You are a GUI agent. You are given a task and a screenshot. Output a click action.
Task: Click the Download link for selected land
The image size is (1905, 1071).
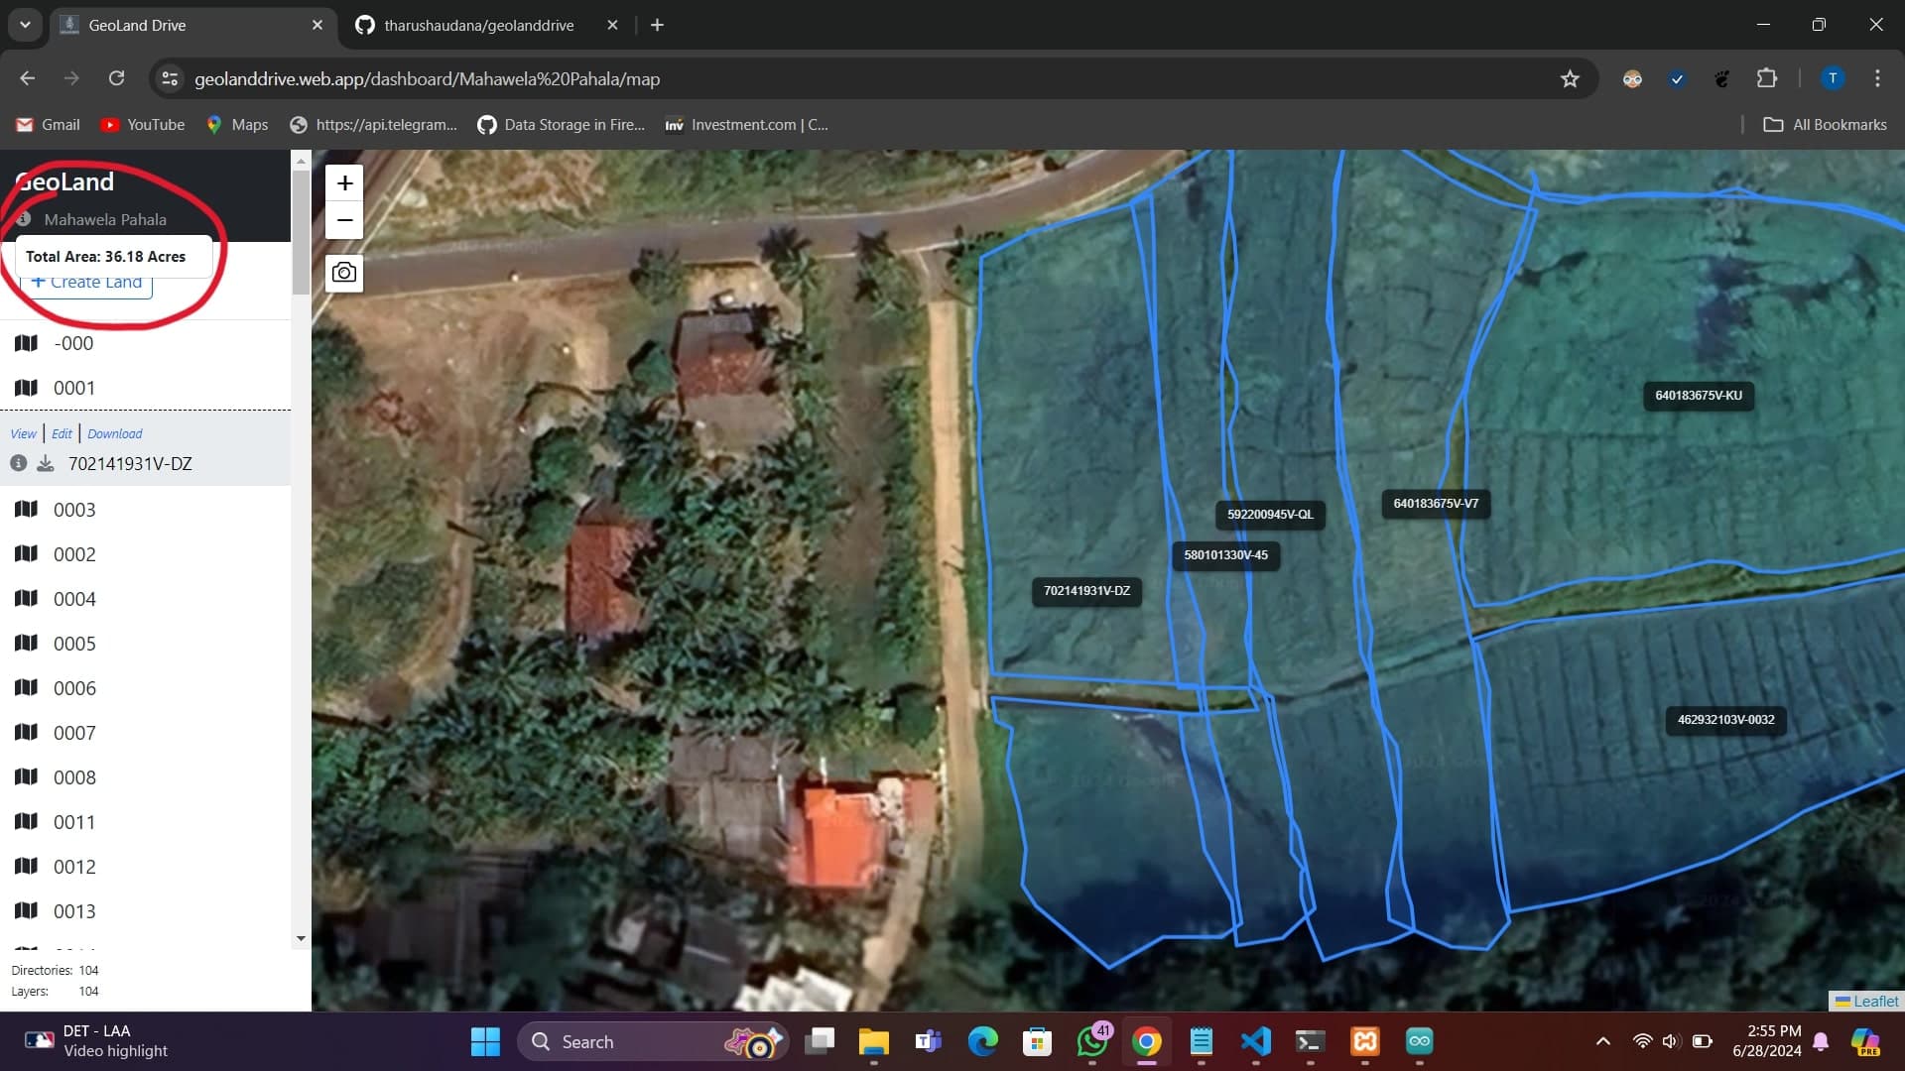pos(115,434)
